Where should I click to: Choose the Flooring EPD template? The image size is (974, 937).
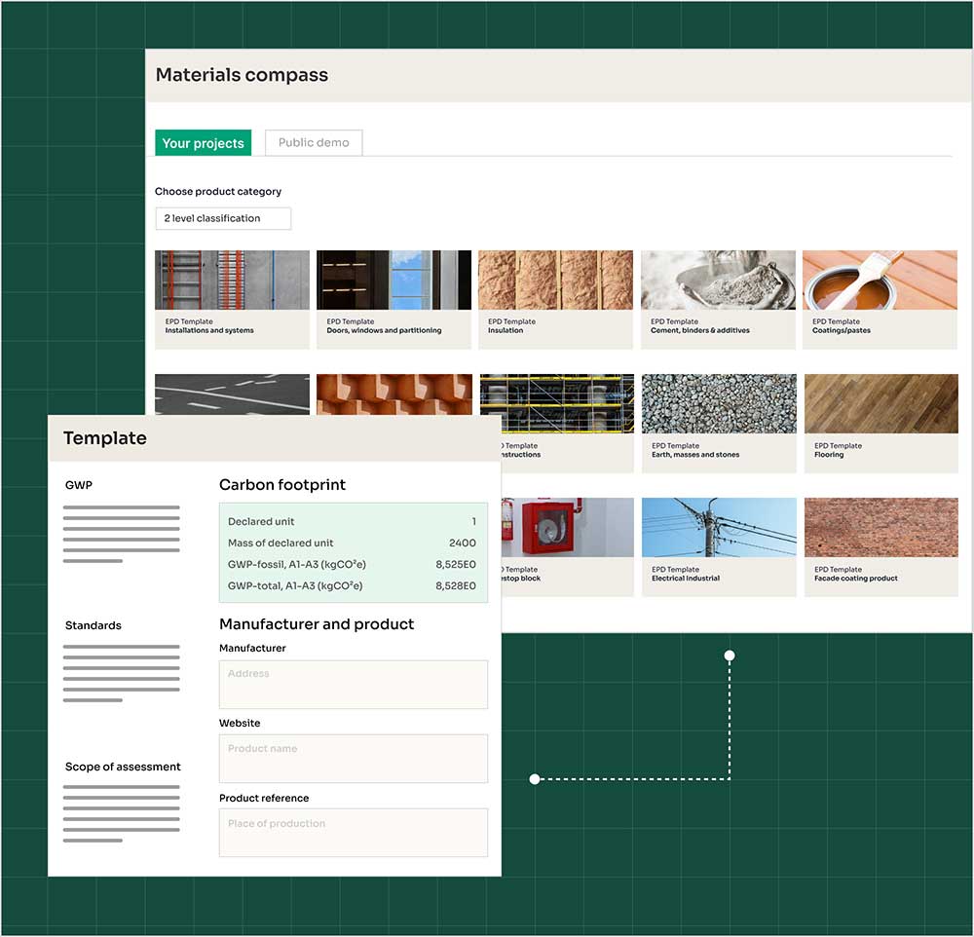(880, 423)
